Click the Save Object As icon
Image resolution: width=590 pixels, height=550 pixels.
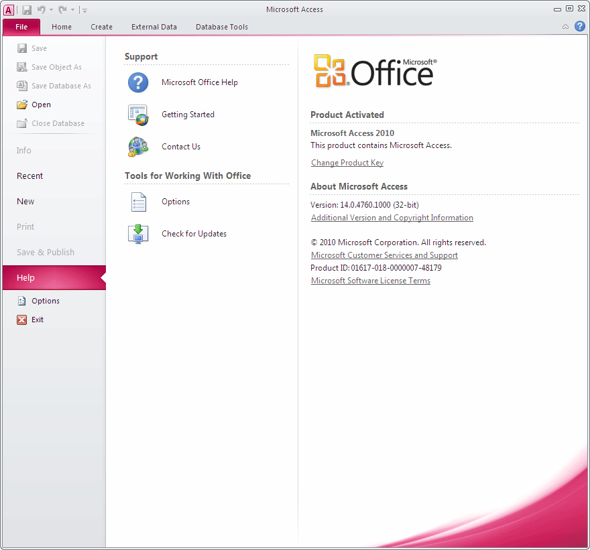click(22, 67)
